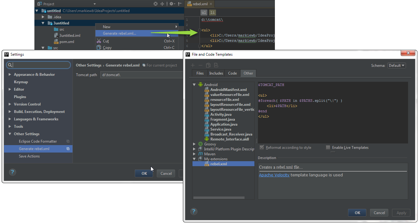Switch to the Code tab
The image size is (419, 224).
pyautogui.click(x=232, y=73)
